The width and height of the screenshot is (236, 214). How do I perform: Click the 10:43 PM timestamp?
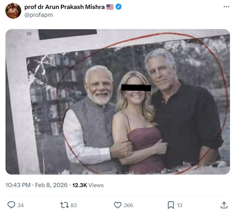pos(18,185)
